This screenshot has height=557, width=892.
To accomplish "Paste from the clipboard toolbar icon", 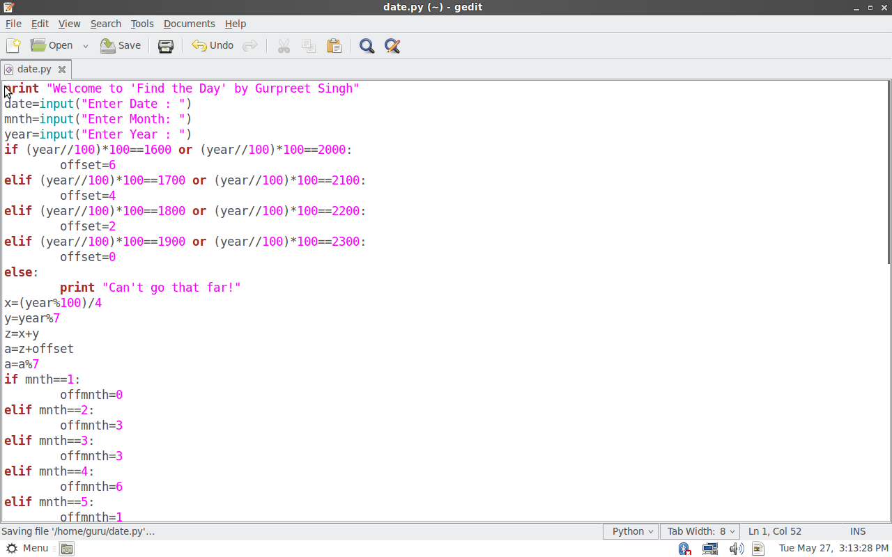I will pyautogui.click(x=334, y=46).
